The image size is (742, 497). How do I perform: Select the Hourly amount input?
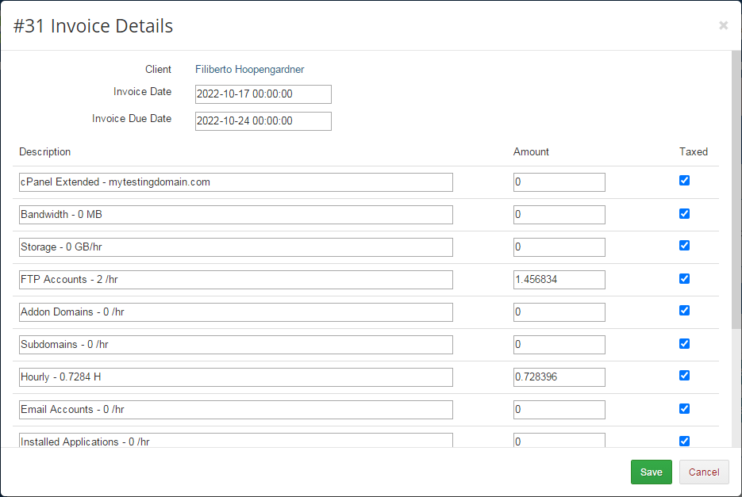(x=559, y=377)
